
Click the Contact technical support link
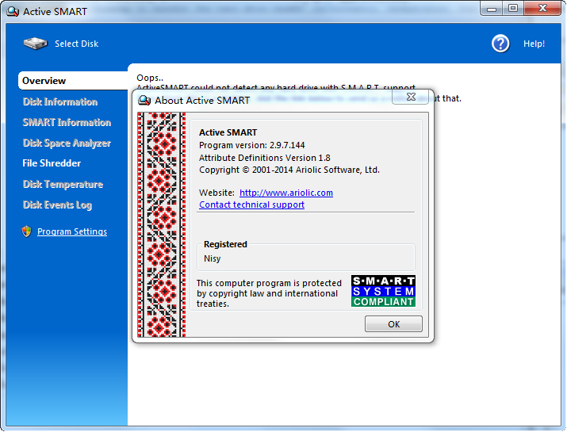point(251,205)
